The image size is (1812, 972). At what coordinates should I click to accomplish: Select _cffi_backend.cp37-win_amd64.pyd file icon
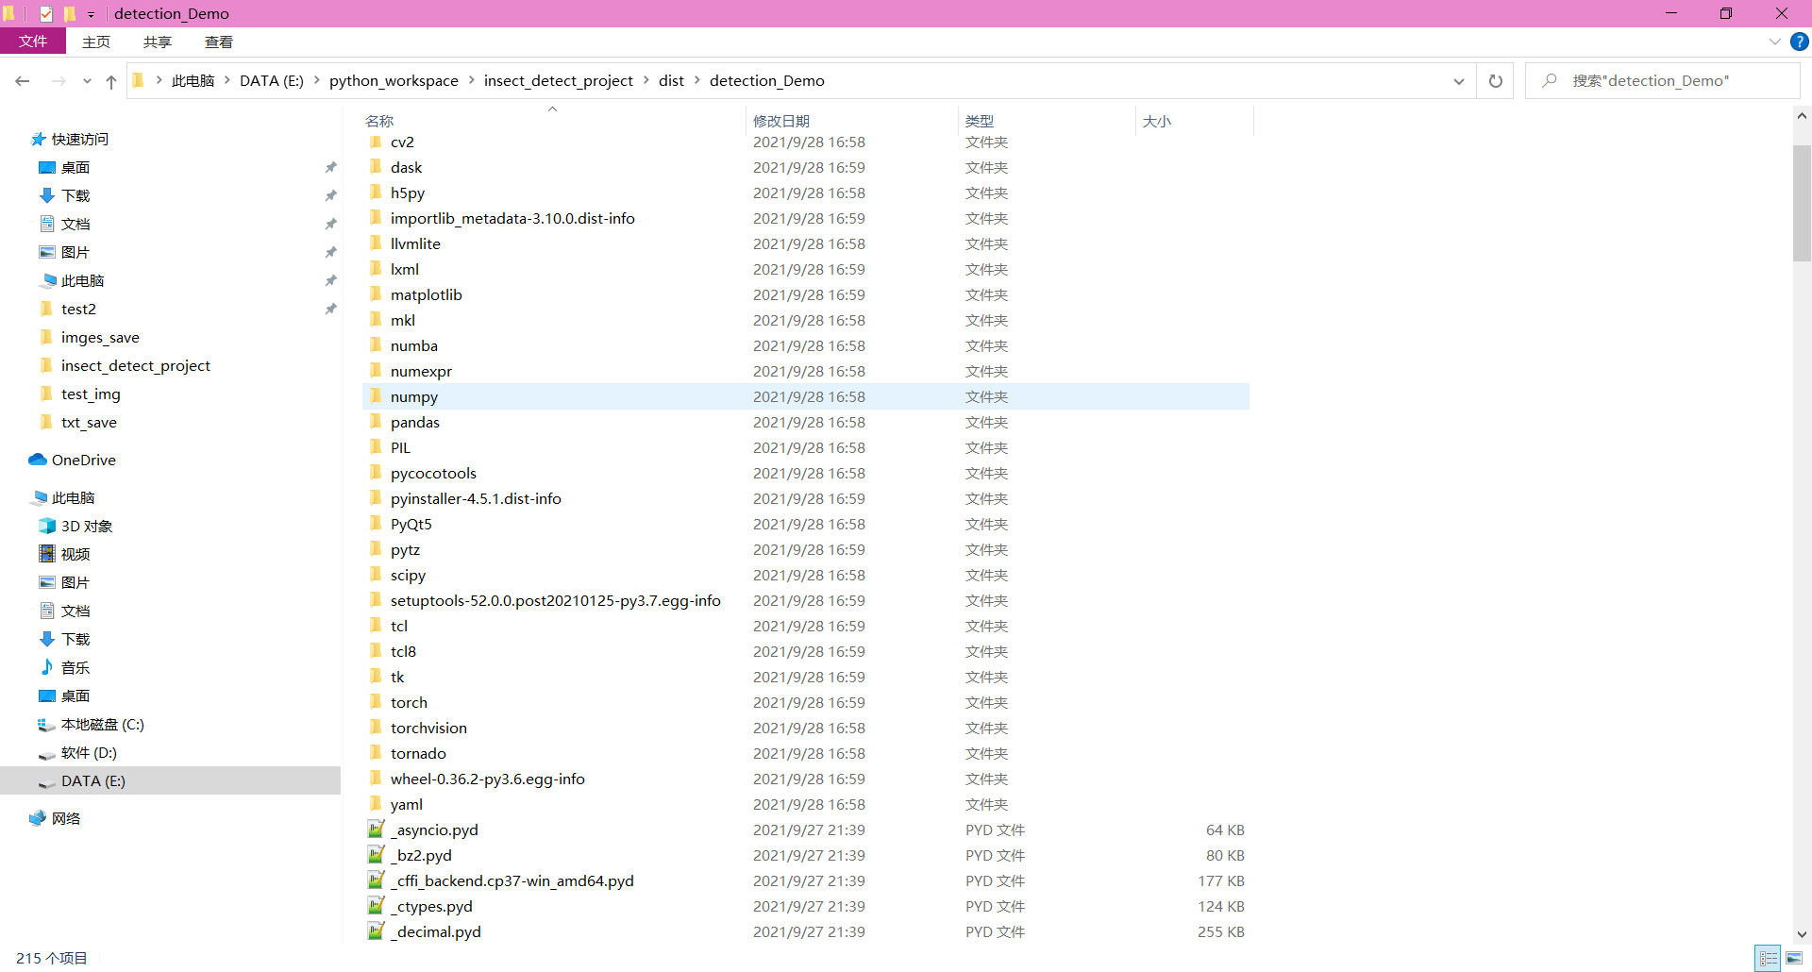(x=377, y=880)
